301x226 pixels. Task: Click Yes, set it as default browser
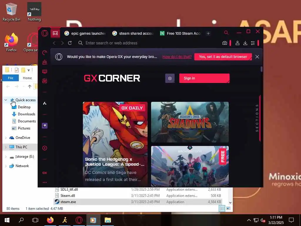(x=223, y=57)
